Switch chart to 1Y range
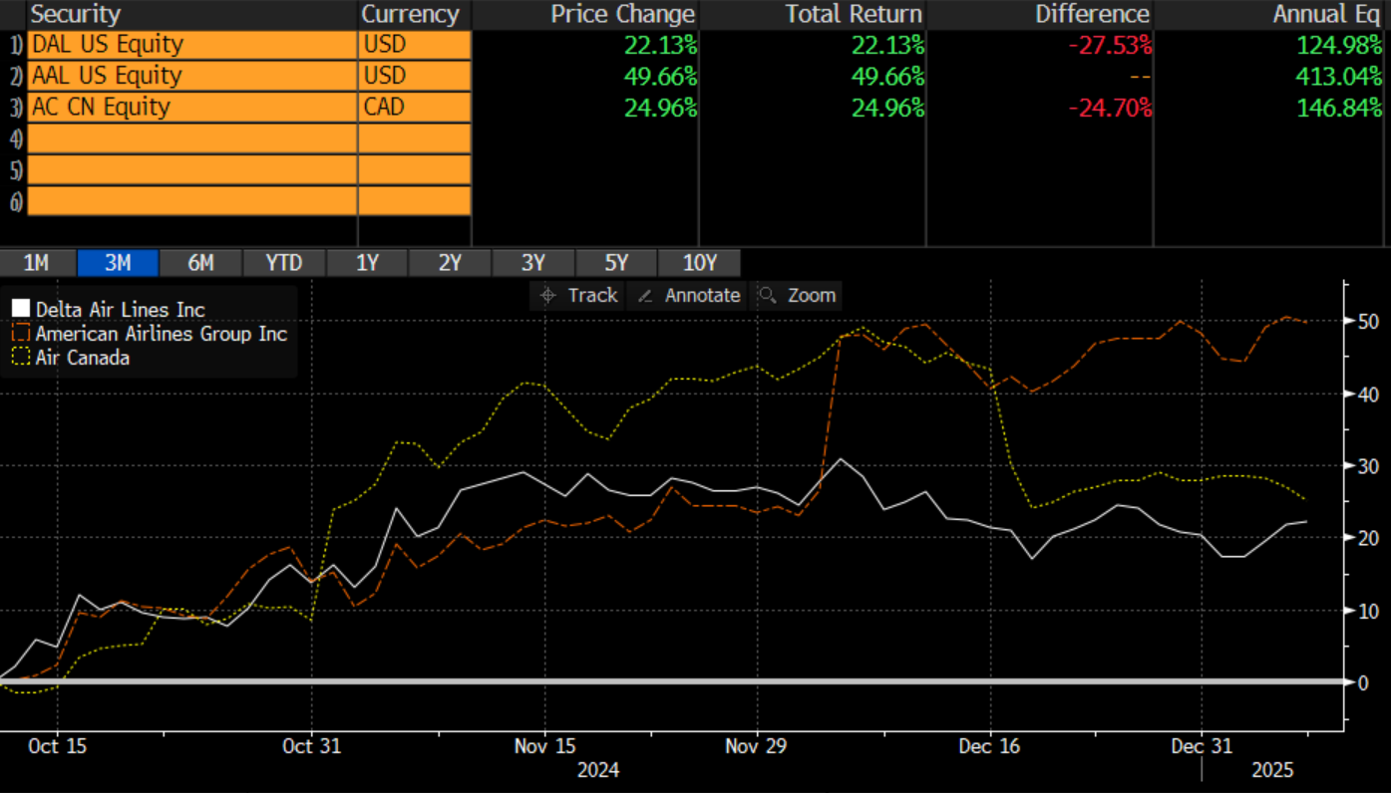The height and width of the screenshot is (793, 1391). 367,263
